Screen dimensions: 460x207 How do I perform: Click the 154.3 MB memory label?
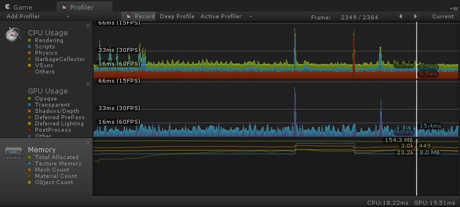click(399, 140)
